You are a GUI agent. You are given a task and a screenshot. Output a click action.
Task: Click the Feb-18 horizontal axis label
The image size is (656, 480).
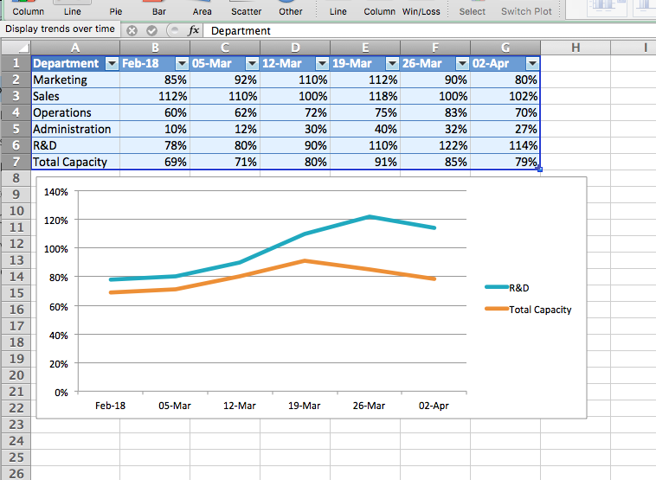point(110,406)
